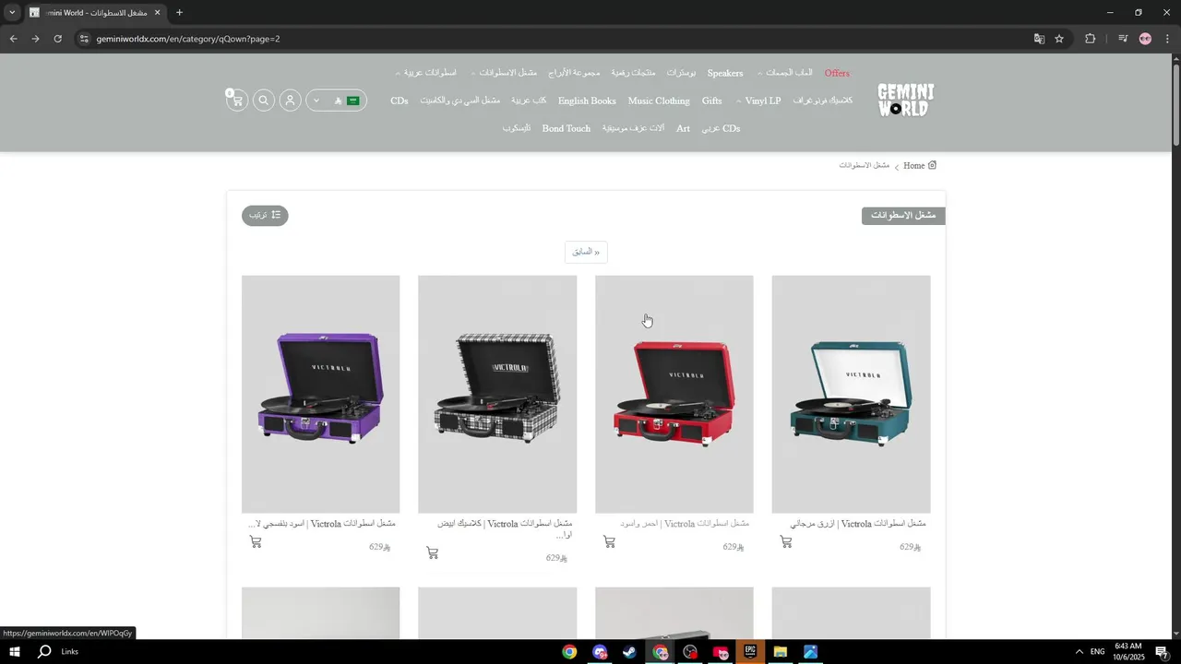Open the Music Clothing category
This screenshot has height=664, width=1181.
(659, 101)
